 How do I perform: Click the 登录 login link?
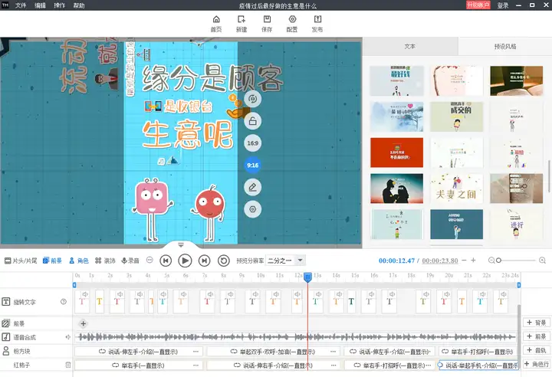[503, 5]
